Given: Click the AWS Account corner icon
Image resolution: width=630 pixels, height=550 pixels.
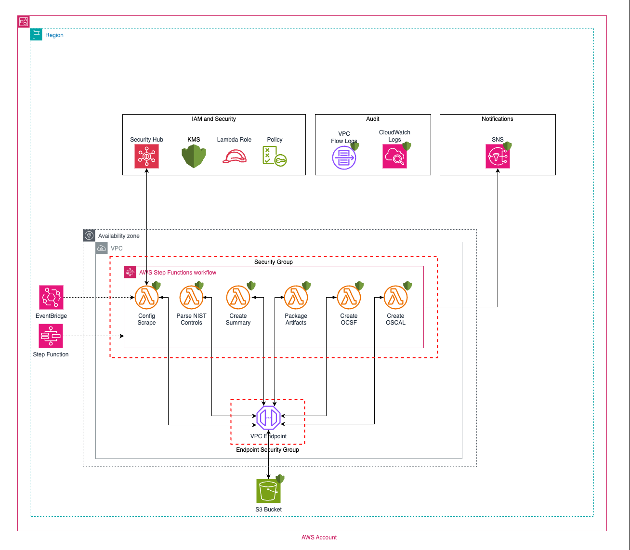Looking at the screenshot, I should point(24,22).
